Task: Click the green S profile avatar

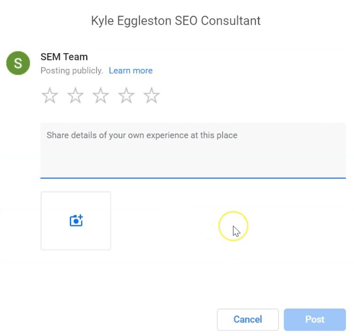Action: (x=18, y=63)
